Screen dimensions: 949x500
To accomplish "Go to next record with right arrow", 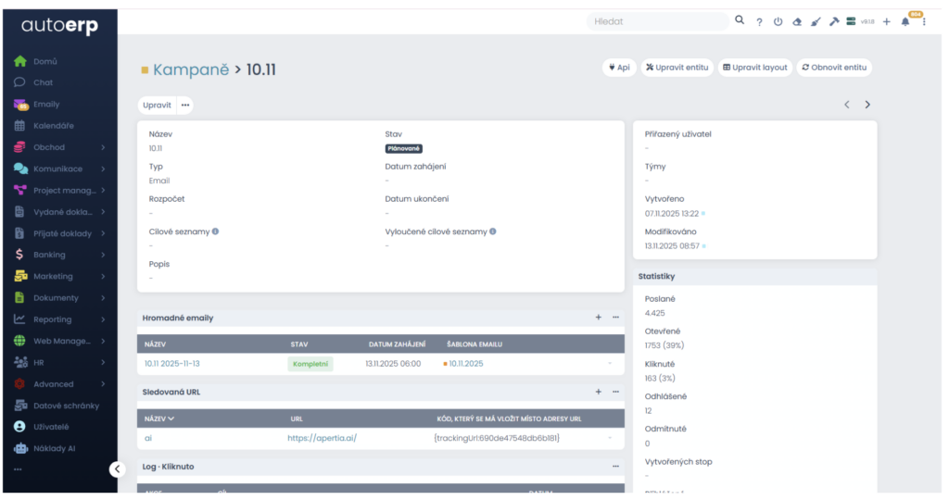I will pos(867,105).
